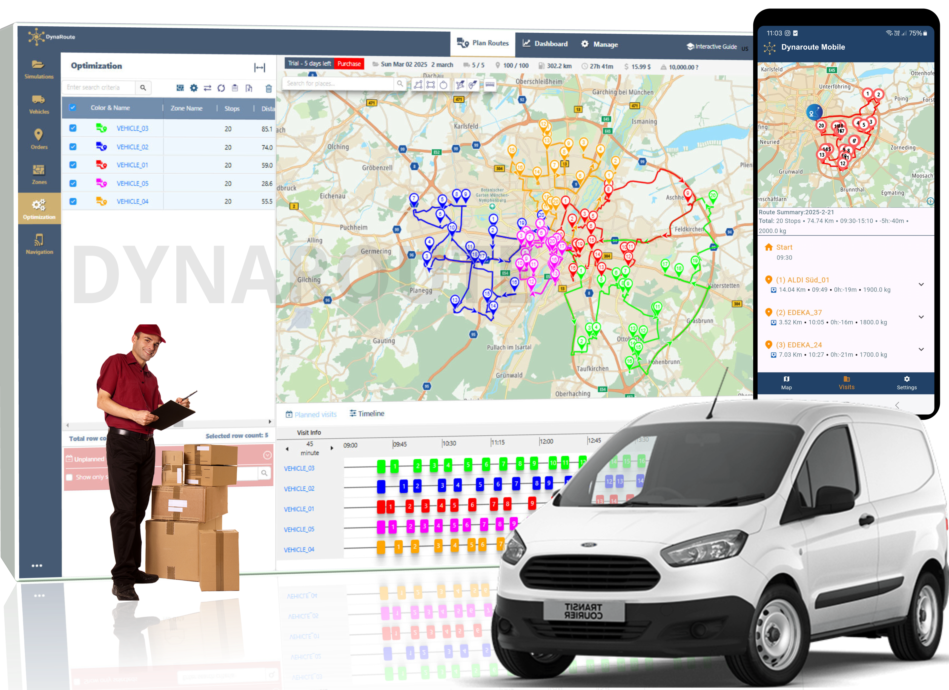Click the optimization settings gear icon
The image size is (949, 690).
194,88
